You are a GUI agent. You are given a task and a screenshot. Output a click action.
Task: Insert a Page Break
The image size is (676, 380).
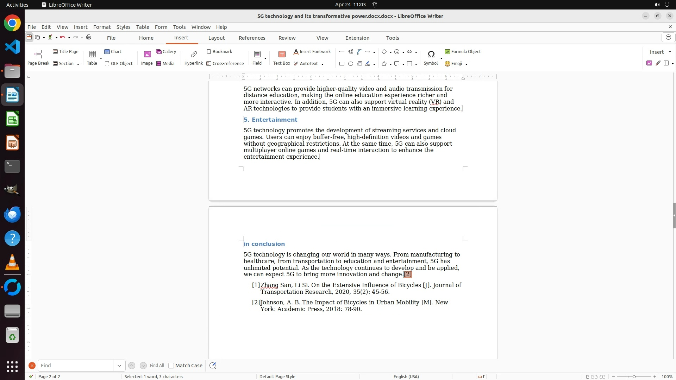coord(38,57)
